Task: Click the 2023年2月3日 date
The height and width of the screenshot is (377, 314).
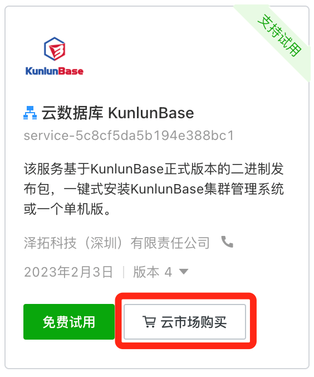Action: 68,272
